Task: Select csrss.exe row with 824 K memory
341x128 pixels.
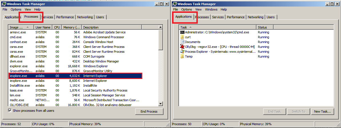Action: [x=75, y=52]
